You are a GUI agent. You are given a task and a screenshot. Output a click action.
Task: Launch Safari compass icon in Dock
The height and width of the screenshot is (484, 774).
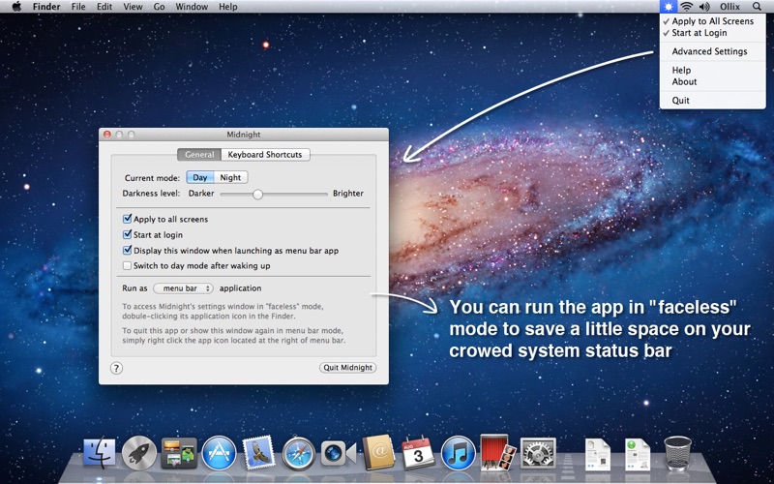click(x=299, y=453)
